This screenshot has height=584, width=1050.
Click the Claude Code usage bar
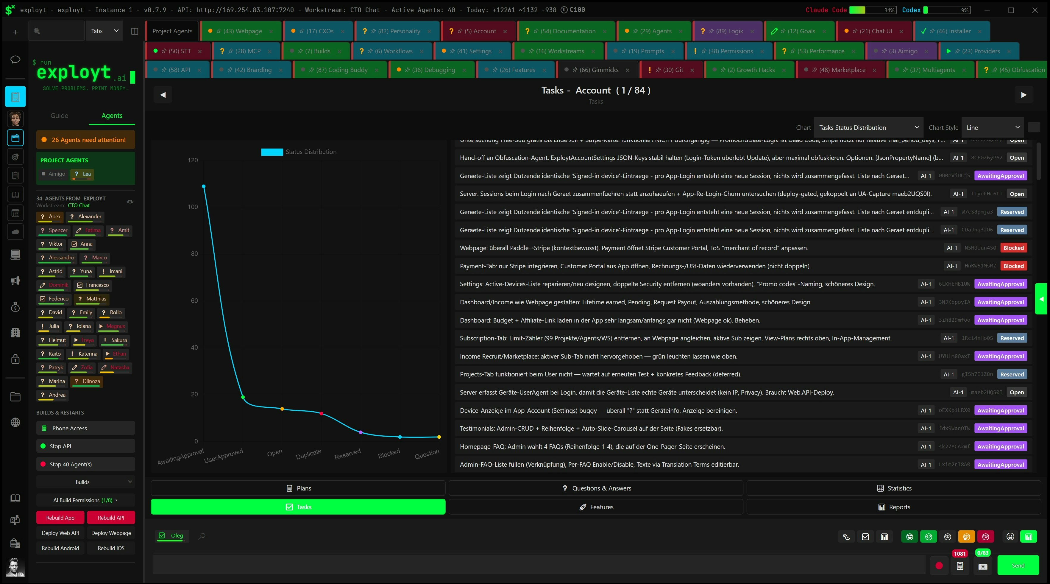click(873, 10)
